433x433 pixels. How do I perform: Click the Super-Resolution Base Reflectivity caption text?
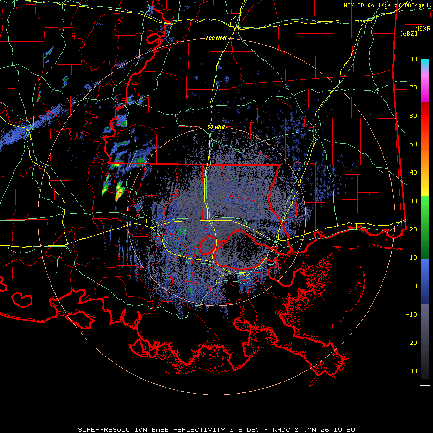tap(216, 430)
